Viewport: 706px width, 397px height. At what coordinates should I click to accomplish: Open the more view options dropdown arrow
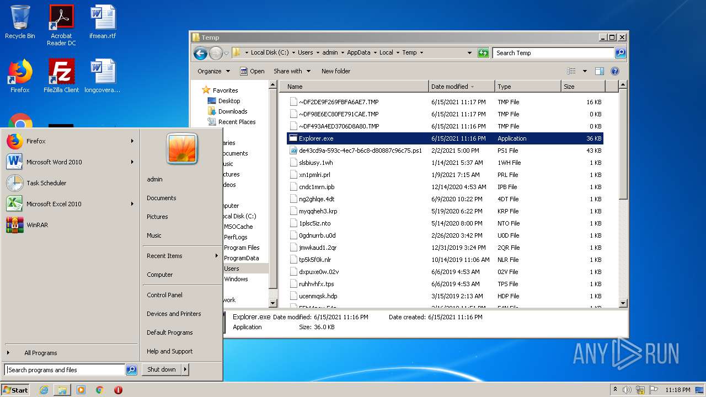585,71
